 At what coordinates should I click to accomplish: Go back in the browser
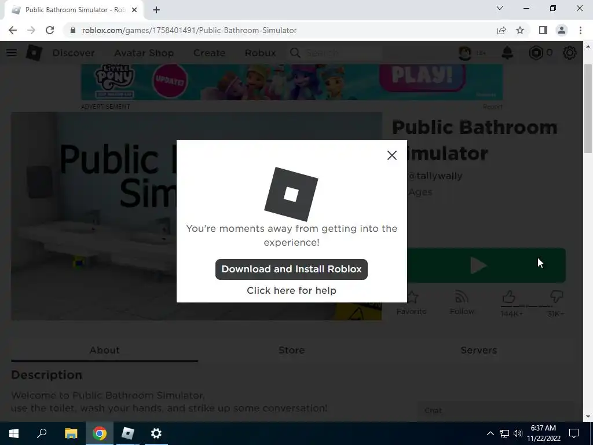coord(13,30)
